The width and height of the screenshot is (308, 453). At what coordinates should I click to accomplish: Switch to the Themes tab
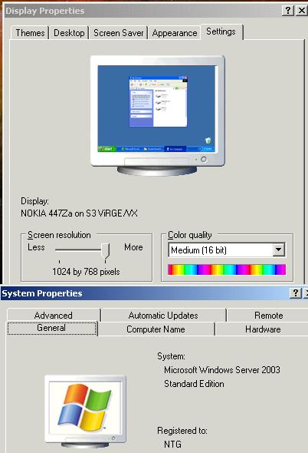click(x=30, y=33)
